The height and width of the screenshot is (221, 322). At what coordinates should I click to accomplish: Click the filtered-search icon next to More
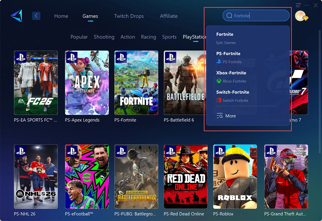pos(219,116)
